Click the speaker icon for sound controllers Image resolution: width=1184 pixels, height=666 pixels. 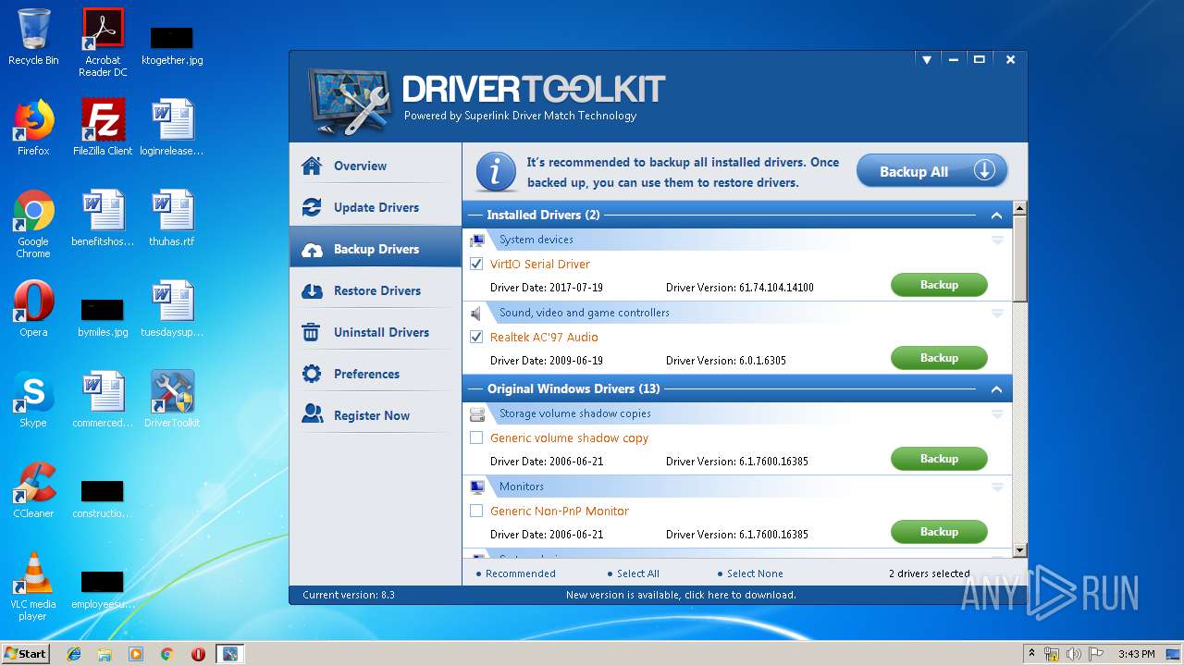point(476,314)
